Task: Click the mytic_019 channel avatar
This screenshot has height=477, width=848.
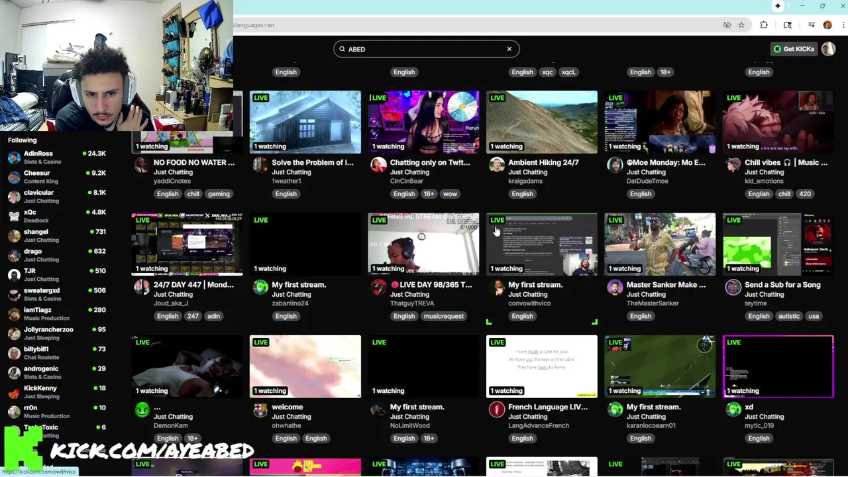Action: (733, 409)
